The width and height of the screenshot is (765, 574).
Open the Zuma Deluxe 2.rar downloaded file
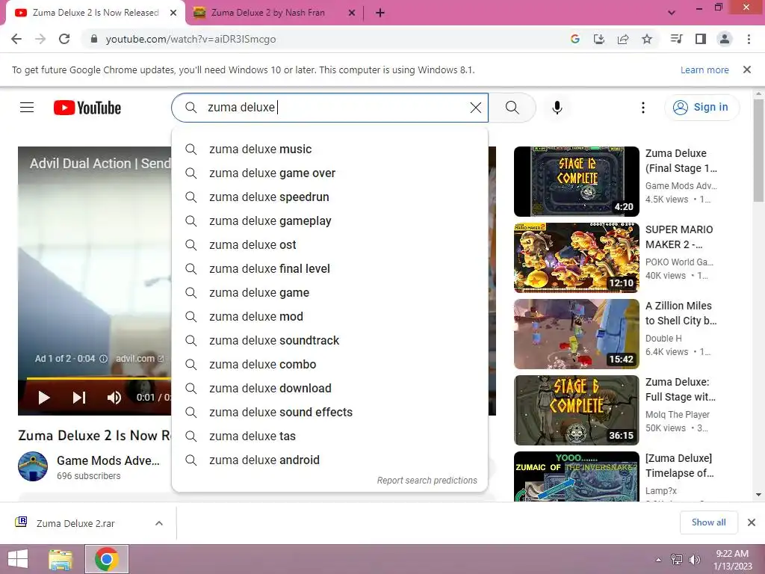[75, 523]
